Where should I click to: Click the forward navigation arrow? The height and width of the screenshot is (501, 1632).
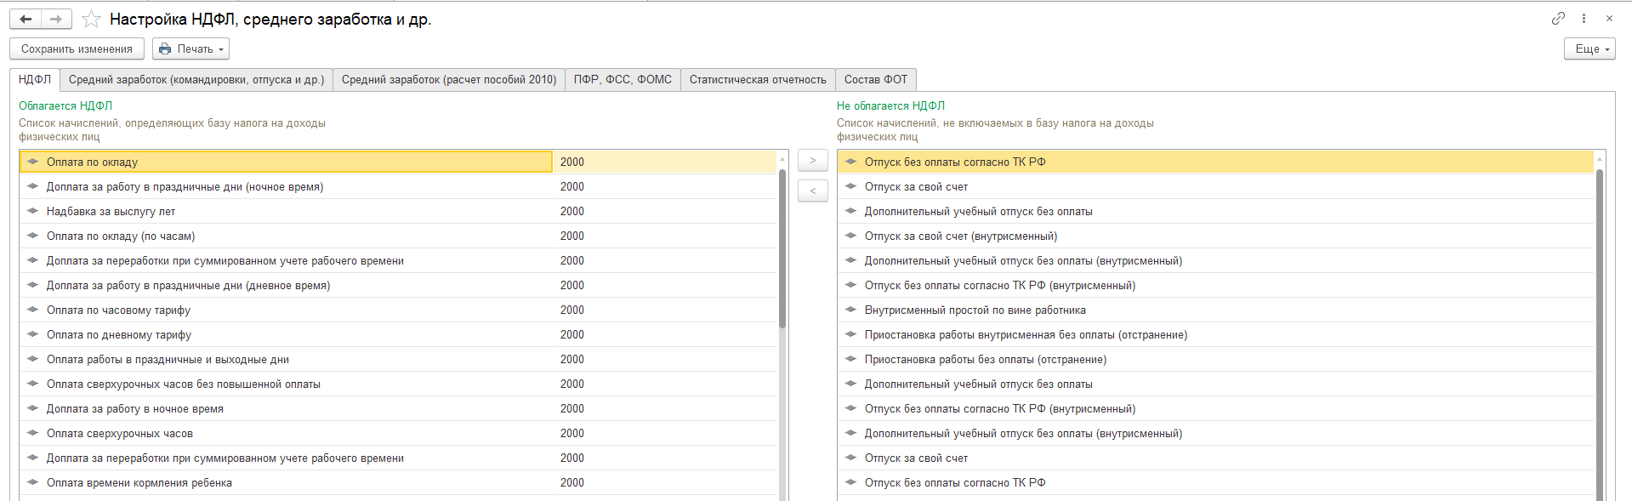pyautogui.click(x=56, y=19)
